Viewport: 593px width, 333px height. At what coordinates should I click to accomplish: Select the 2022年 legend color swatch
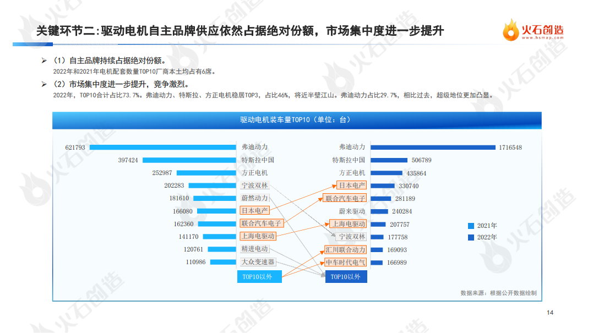point(471,237)
